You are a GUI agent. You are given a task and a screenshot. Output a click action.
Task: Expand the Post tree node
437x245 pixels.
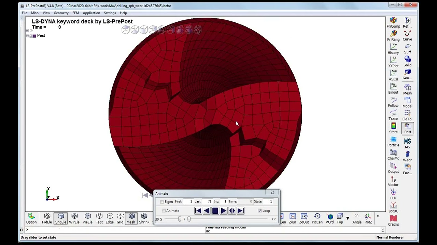pos(27,36)
